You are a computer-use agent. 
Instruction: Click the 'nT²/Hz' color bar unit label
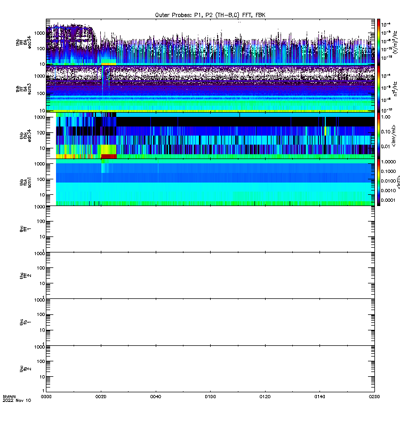click(x=395, y=89)
